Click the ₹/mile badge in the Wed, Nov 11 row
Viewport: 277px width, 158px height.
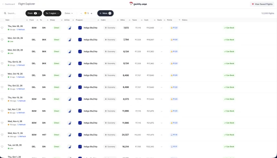(174, 135)
